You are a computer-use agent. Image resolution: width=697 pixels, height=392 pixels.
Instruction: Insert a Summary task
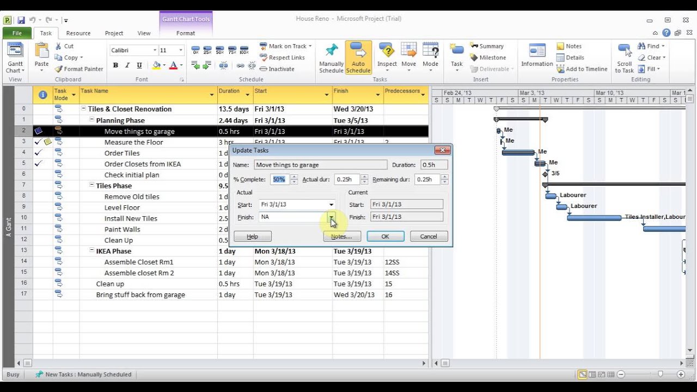(x=486, y=46)
